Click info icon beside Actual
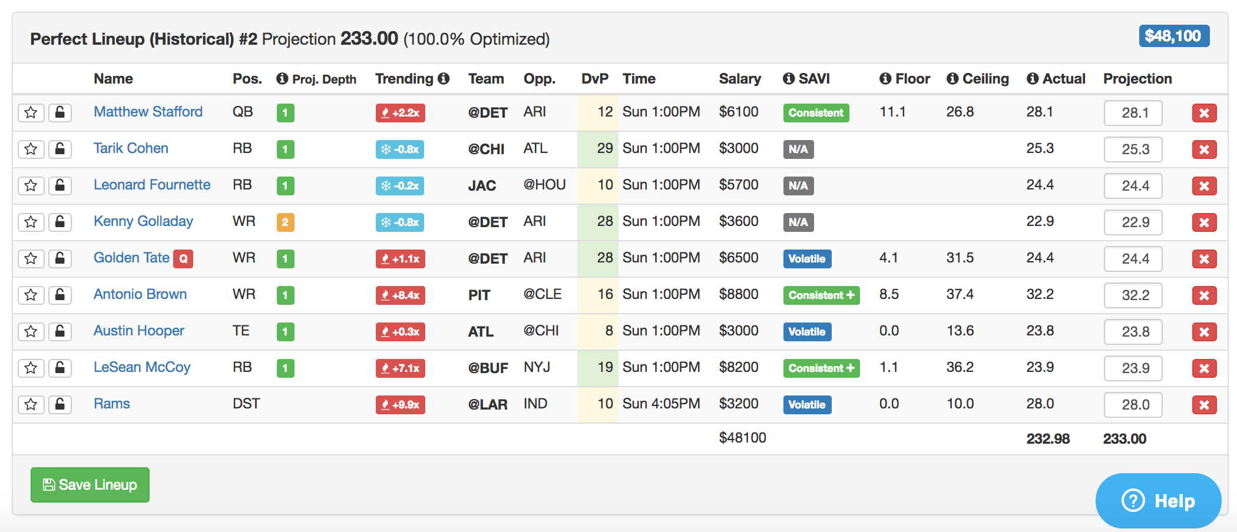Viewport: 1237px width, 532px height. tap(1033, 79)
